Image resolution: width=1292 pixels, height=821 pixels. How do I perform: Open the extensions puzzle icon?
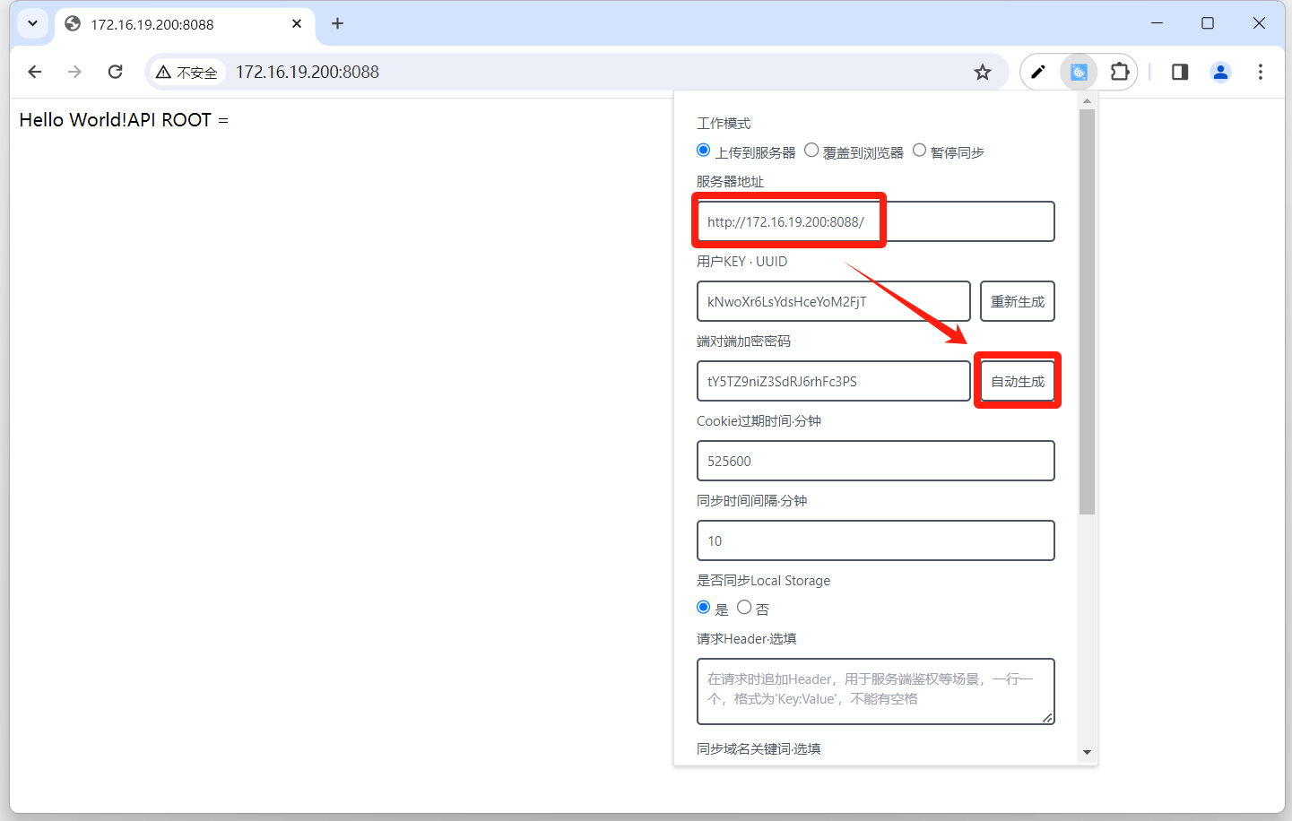point(1120,72)
